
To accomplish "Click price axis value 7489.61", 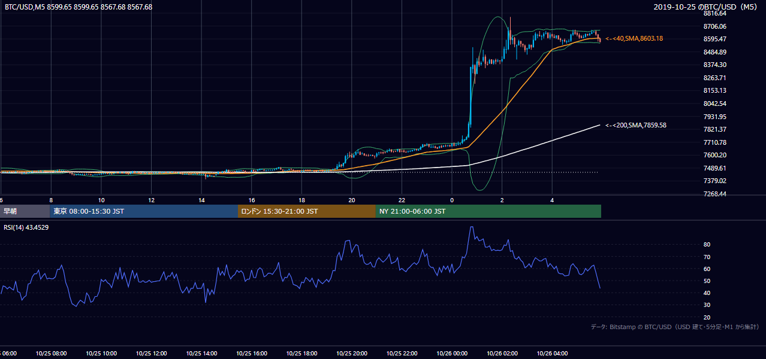I will [715, 168].
